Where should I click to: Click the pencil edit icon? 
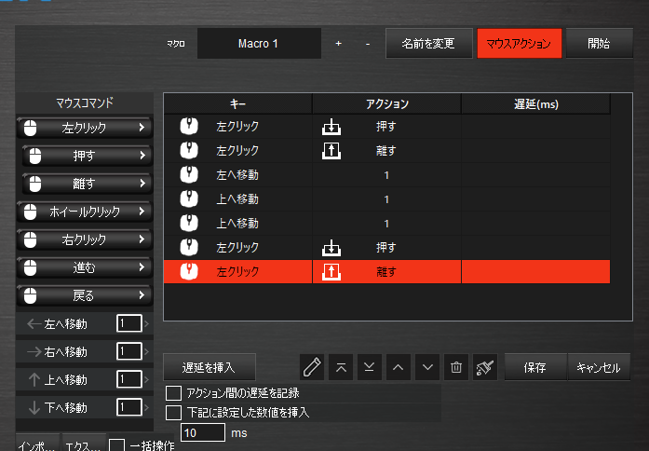(x=313, y=367)
